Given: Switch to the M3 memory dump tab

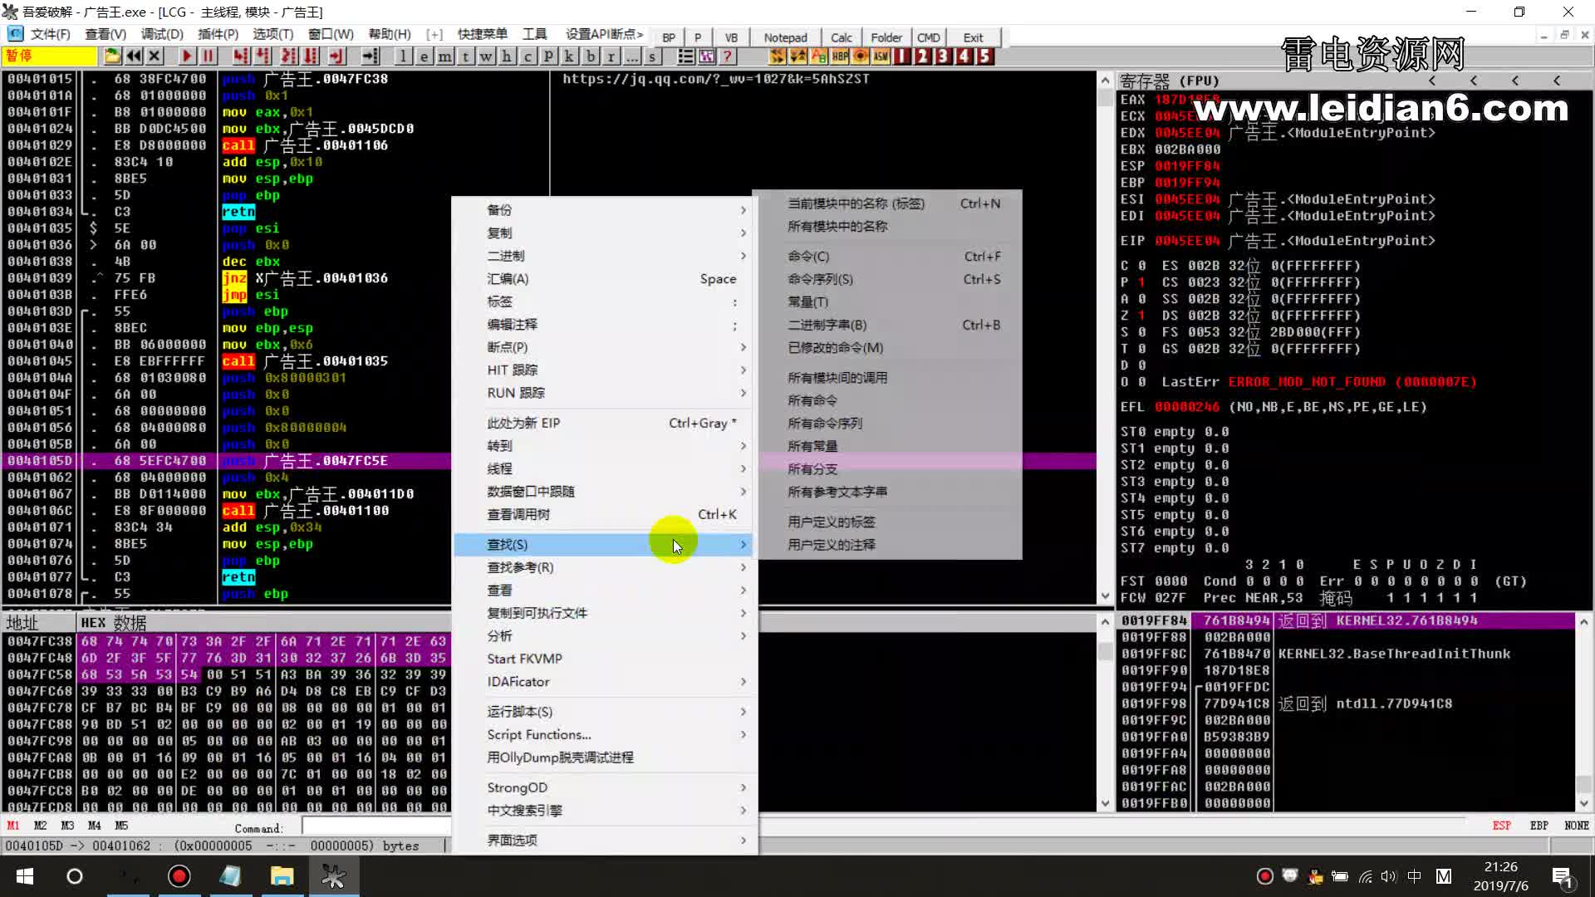Looking at the screenshot, I should (67, 826).
